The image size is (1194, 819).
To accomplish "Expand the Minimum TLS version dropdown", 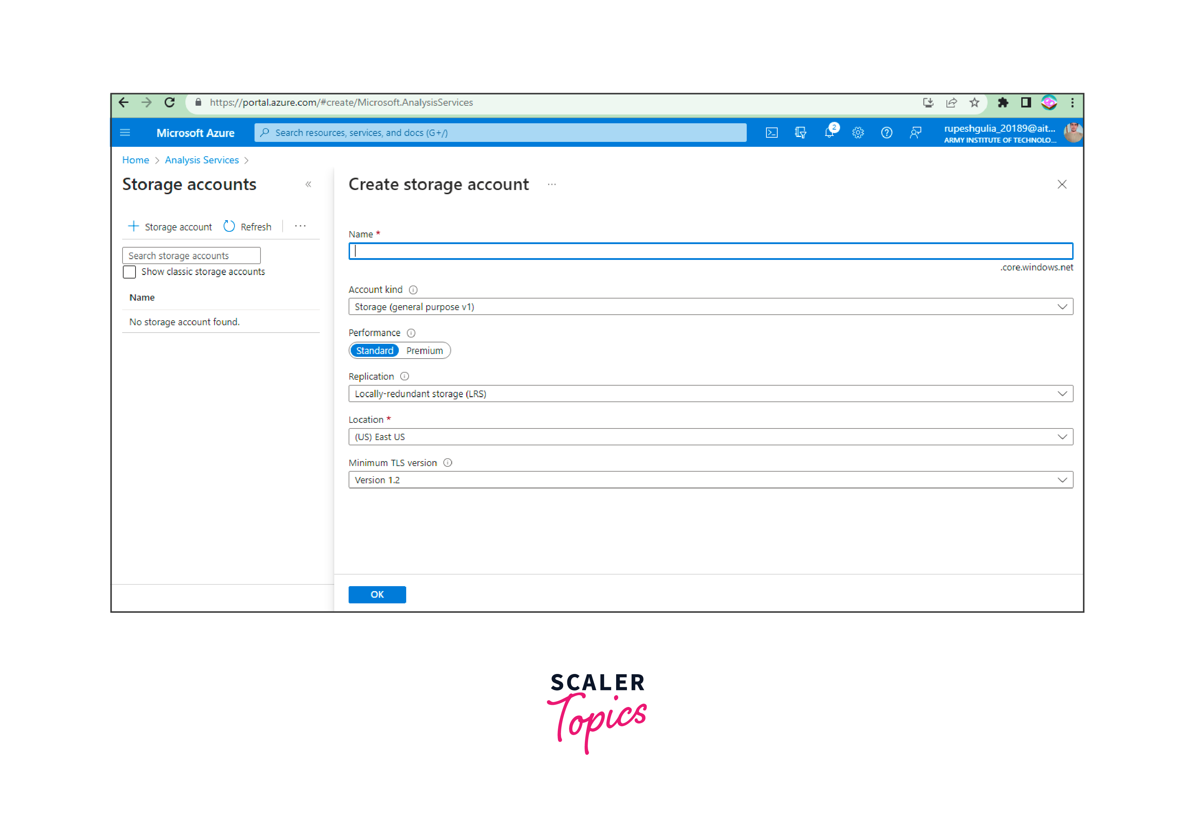I will (1063, 479).
